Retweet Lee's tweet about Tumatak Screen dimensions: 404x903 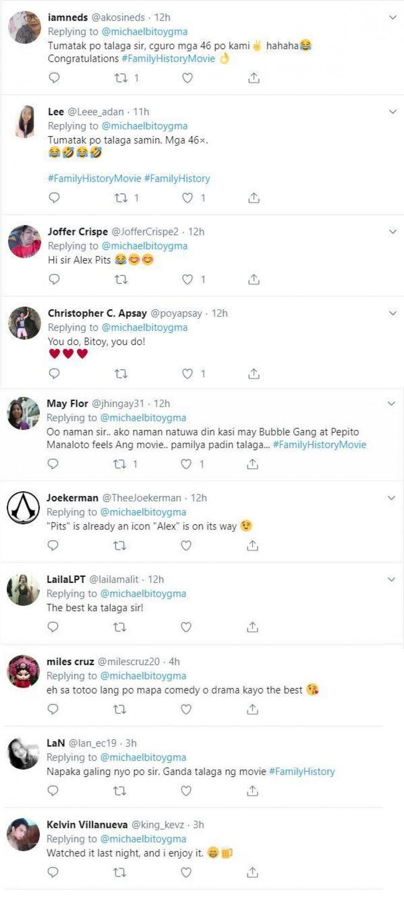point(121,198)
